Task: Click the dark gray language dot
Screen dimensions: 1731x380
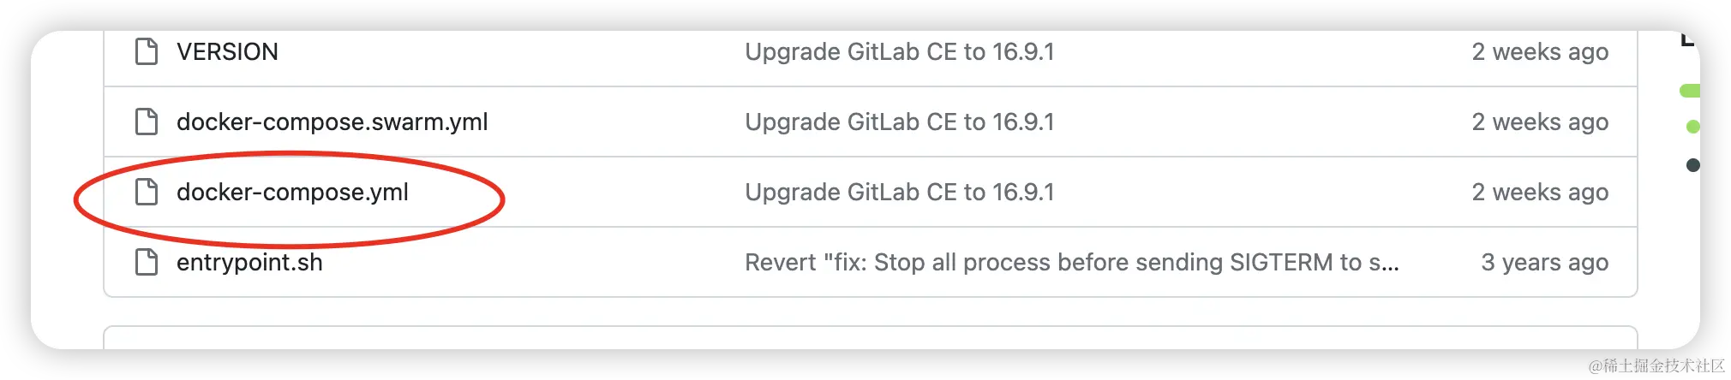Action: pos(1692,165)
